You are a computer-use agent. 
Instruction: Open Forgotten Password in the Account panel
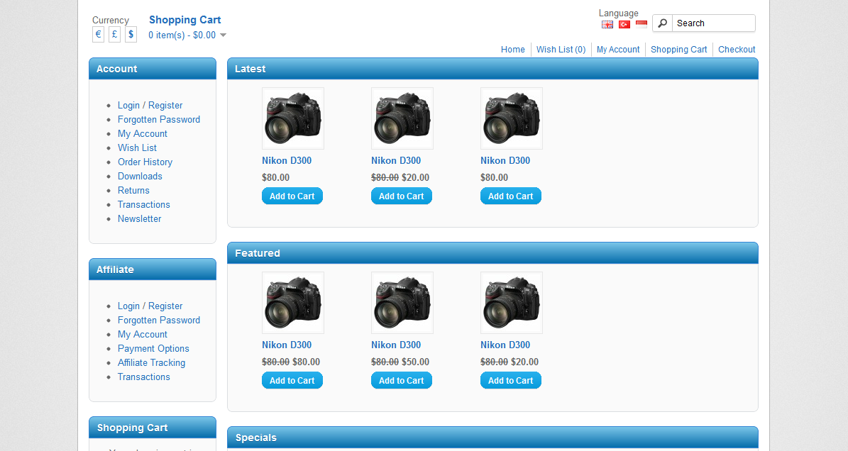(x=159, y=119)
